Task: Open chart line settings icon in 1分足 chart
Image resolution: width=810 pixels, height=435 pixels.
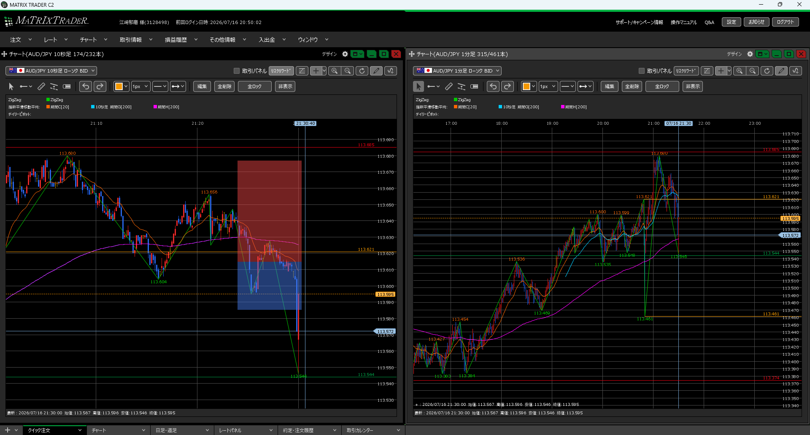Action: click(707, 71)
